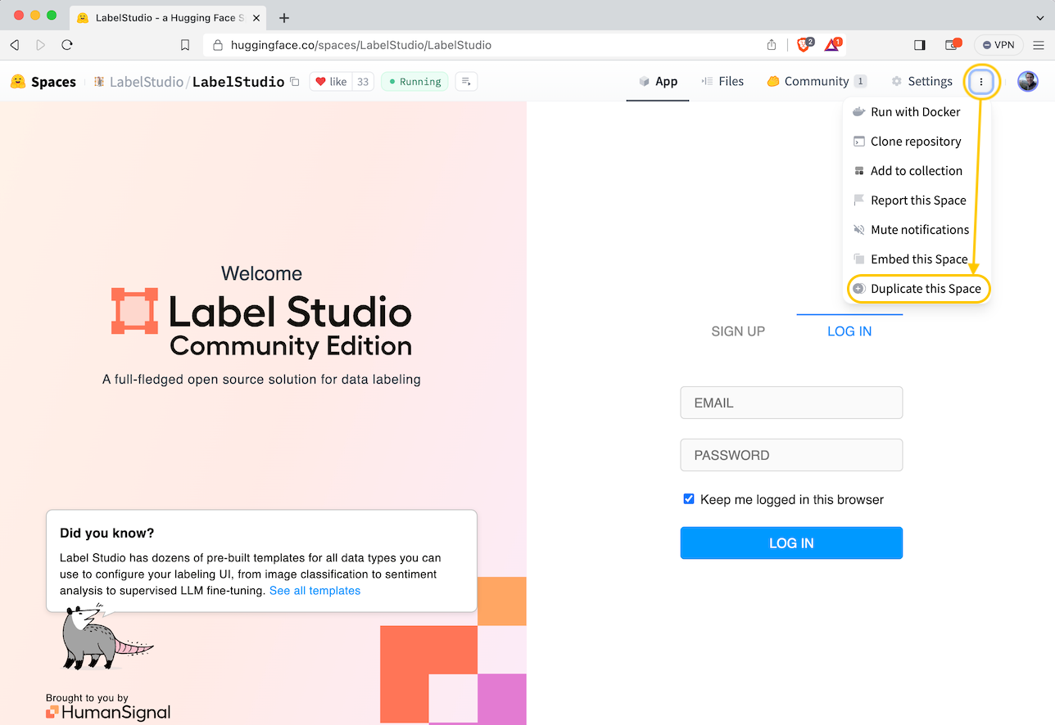Click the bookmark page icon
This screenshot has width=1055, height=725.
click(185, 45)
